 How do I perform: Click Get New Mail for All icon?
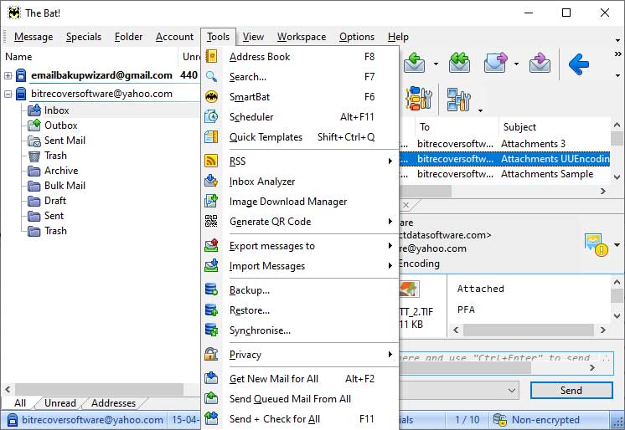pyautogui.click(x=211, y=378)
